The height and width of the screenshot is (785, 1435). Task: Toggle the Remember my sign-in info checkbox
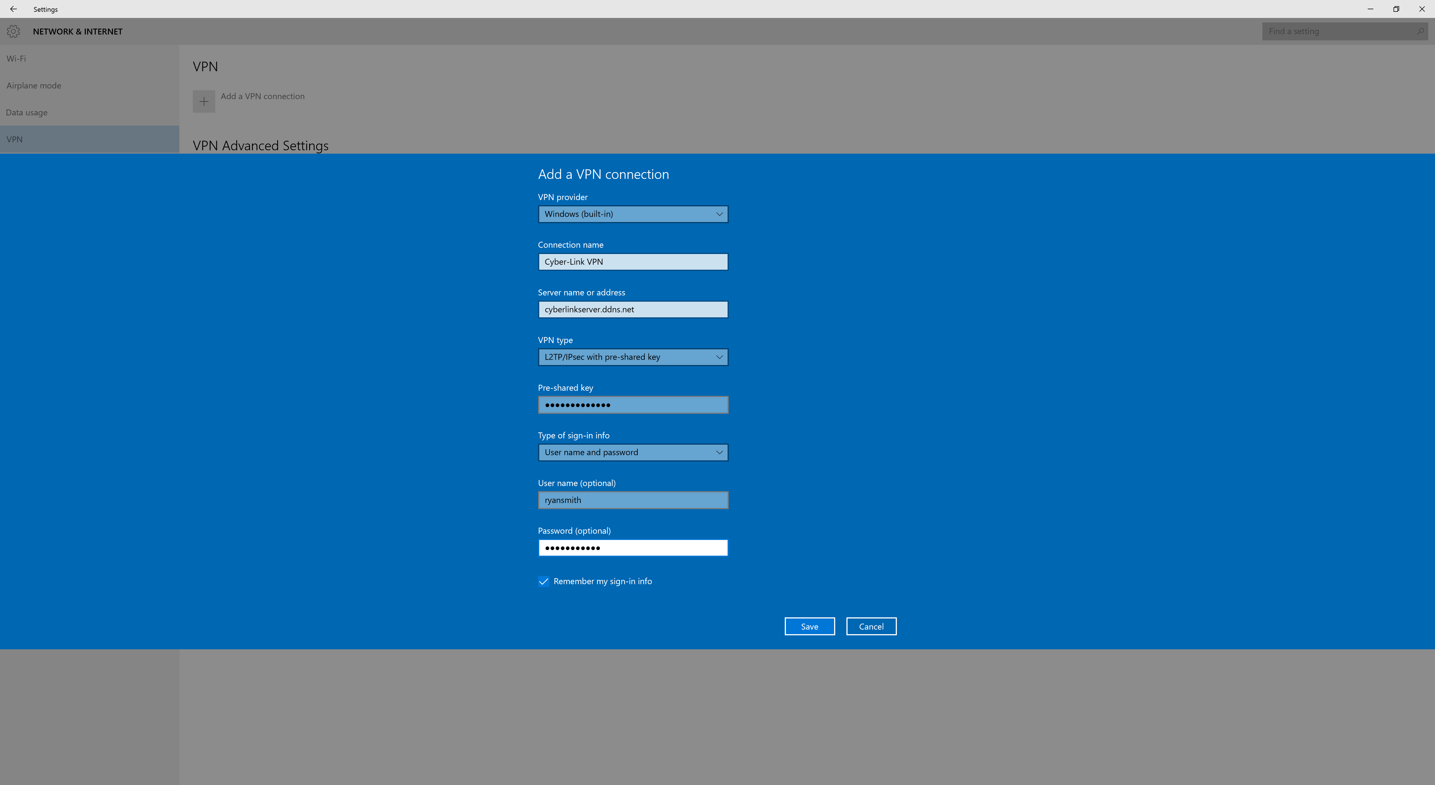click(x=544, y=582)
